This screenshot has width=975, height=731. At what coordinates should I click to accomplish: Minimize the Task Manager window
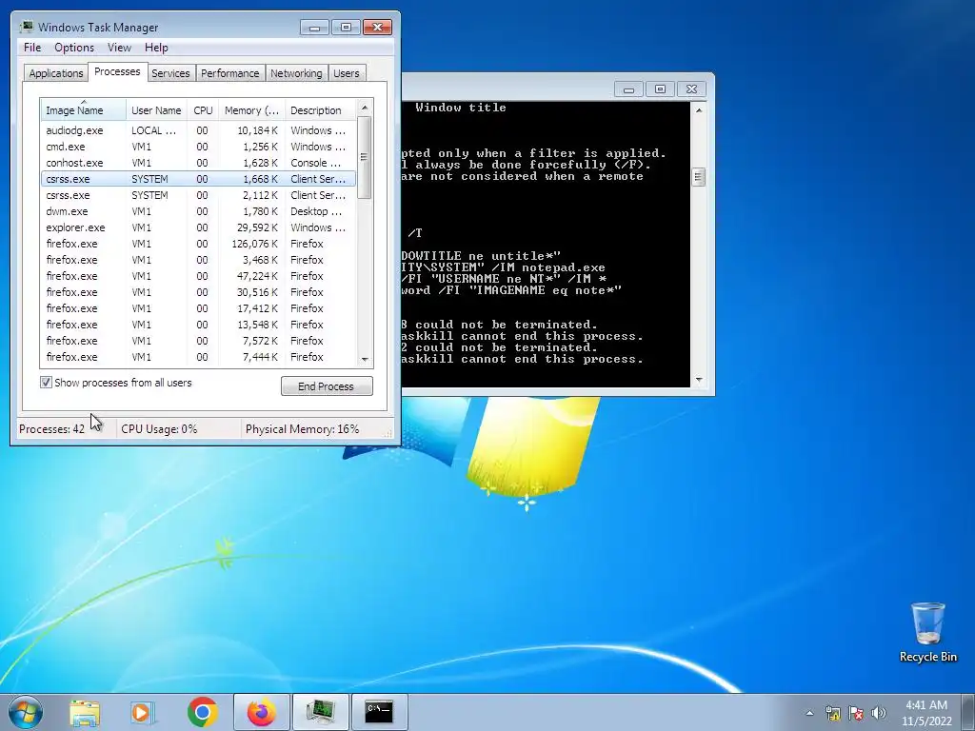coord(314,28)
